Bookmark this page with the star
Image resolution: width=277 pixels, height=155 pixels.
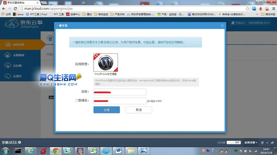pos(248,9)
